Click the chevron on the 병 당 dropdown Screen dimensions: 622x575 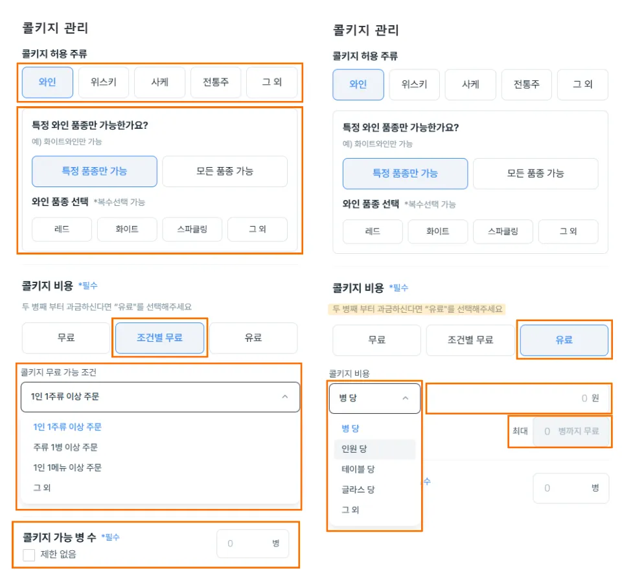(x=406, y=398)
